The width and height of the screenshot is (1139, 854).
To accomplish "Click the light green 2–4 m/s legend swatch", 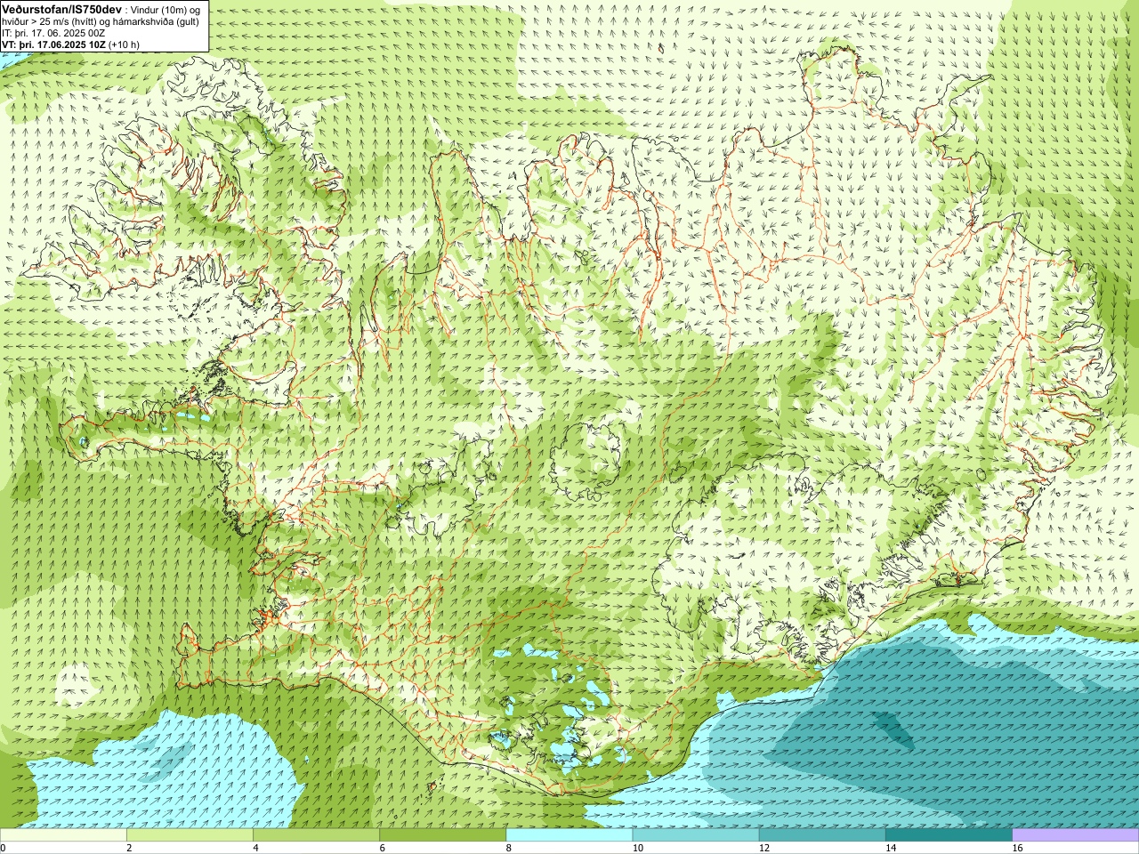I will pos(190,835).
